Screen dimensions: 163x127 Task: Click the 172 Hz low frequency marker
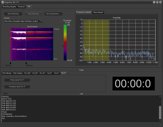point(10,63)
